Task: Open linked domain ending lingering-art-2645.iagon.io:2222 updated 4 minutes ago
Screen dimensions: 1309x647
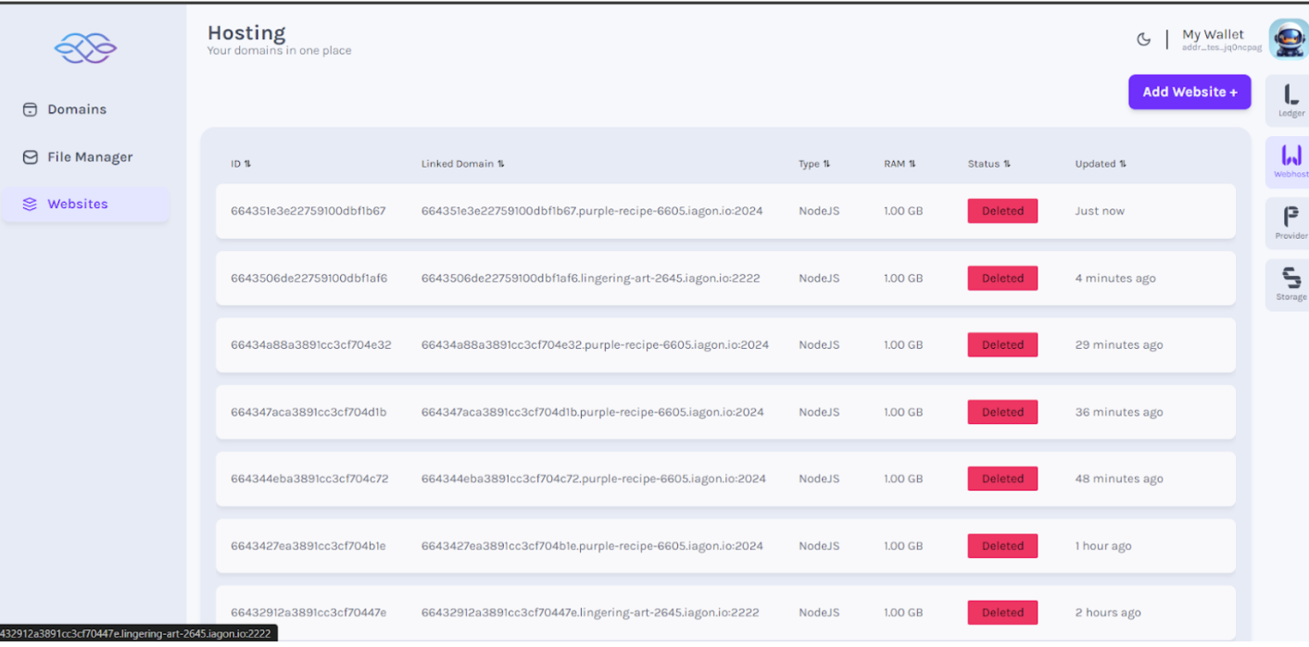Action: (590, 279)
